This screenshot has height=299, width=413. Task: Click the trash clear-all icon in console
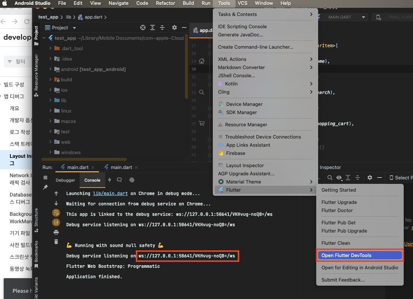pyautogui.click(x=56, y=242)
